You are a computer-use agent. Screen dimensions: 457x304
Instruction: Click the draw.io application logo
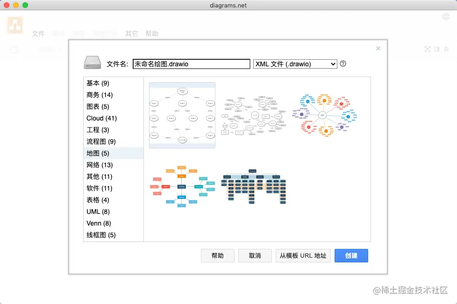[15, 25]
